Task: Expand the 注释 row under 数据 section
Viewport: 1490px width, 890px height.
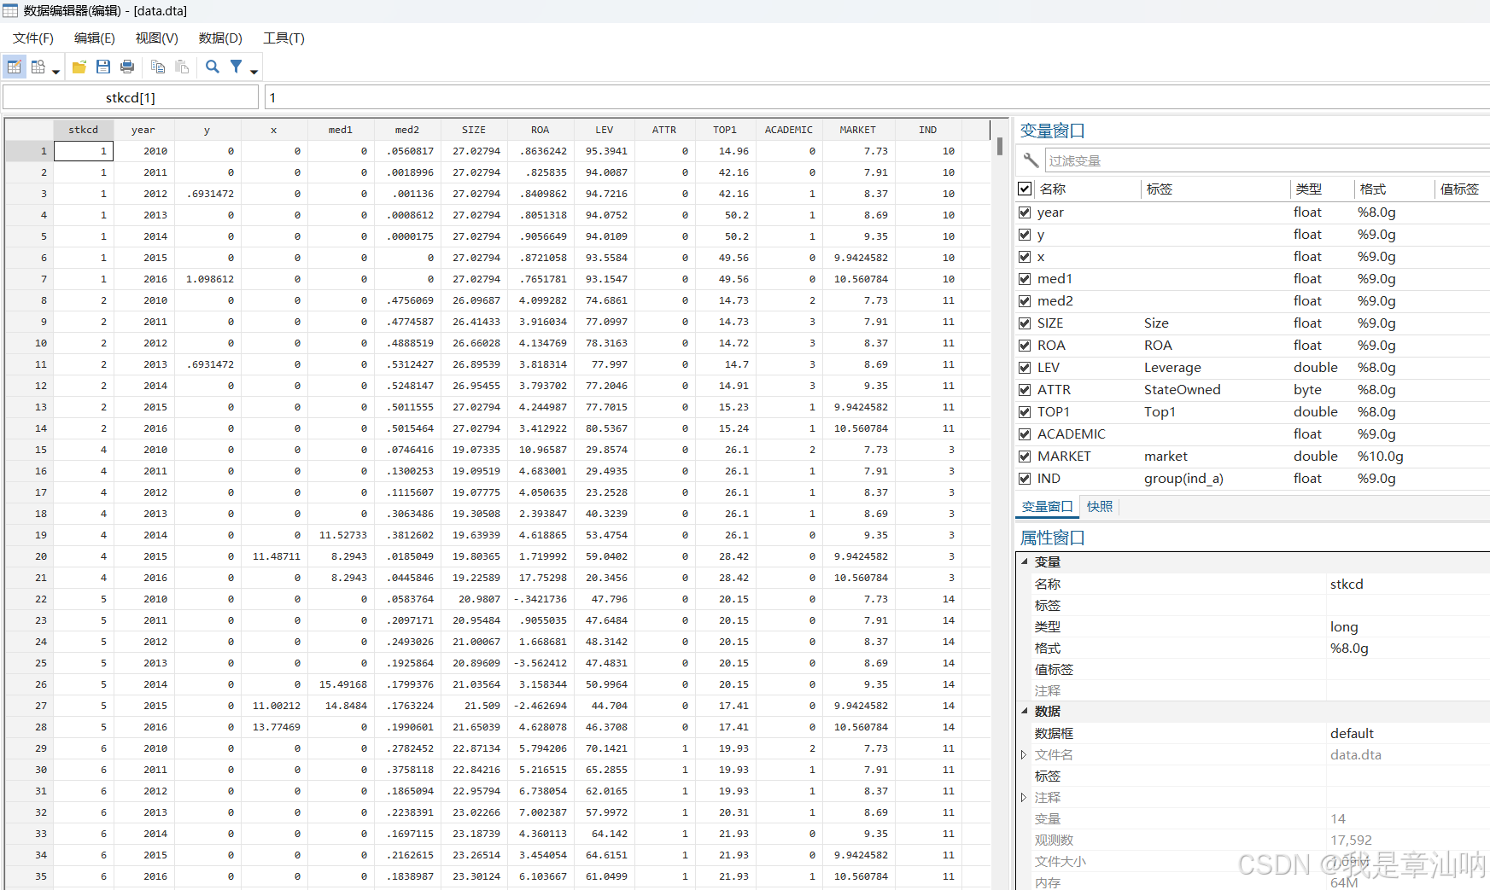Action: [1024, 797]
